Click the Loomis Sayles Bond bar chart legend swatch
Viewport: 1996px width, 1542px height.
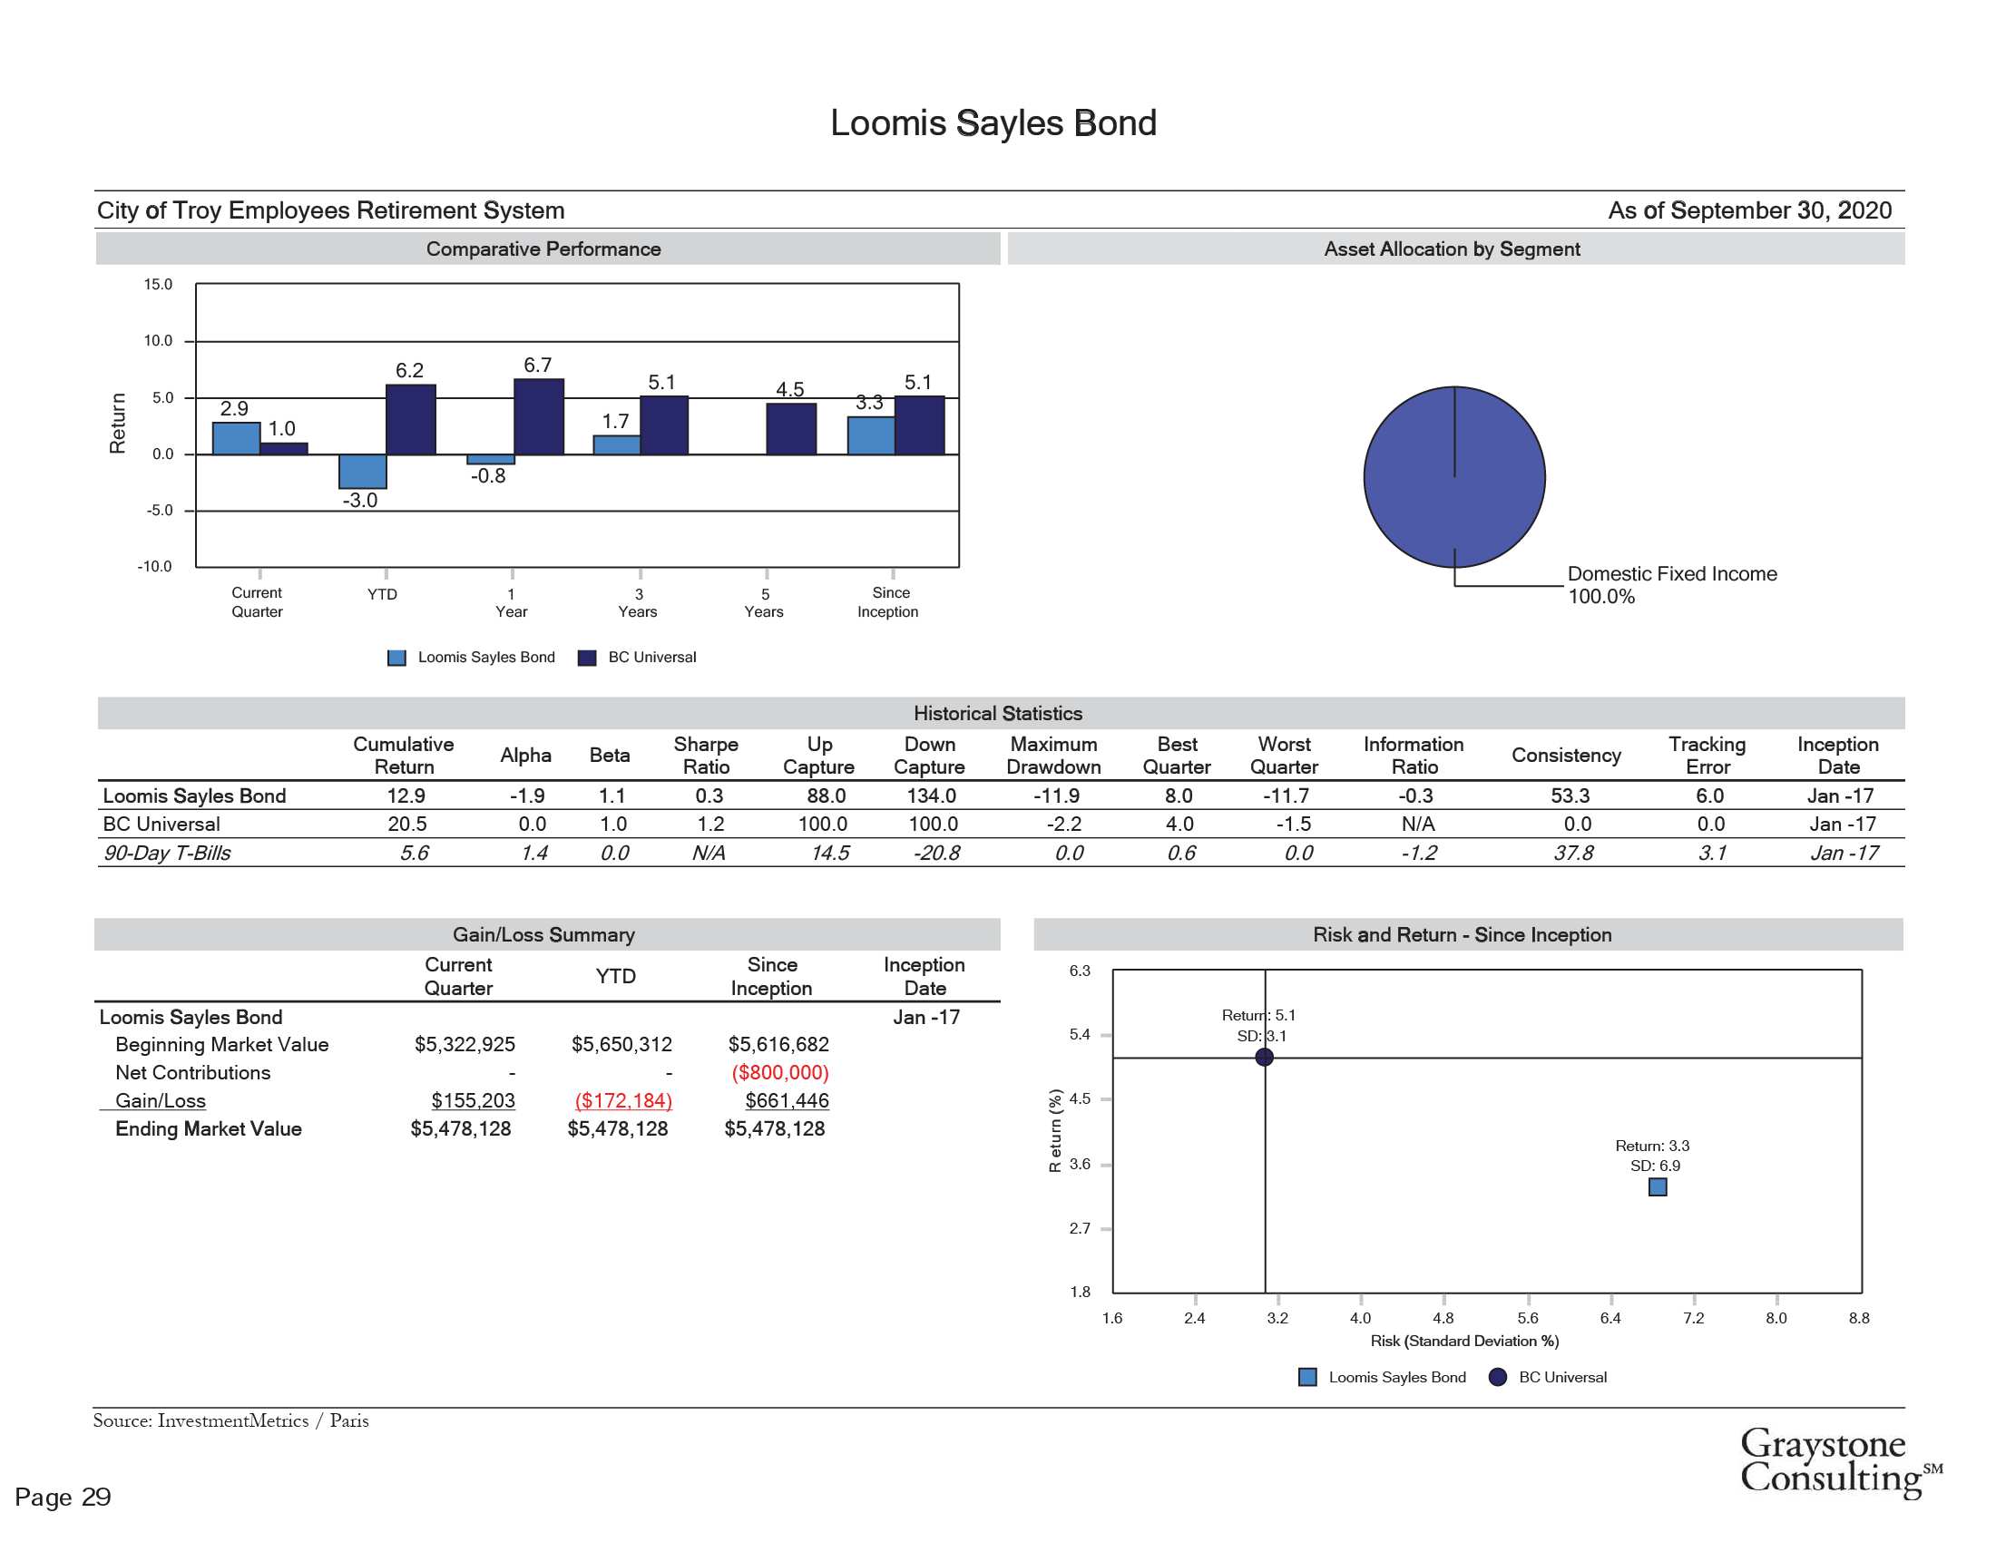pyautogui.click(x=396, y=658)
